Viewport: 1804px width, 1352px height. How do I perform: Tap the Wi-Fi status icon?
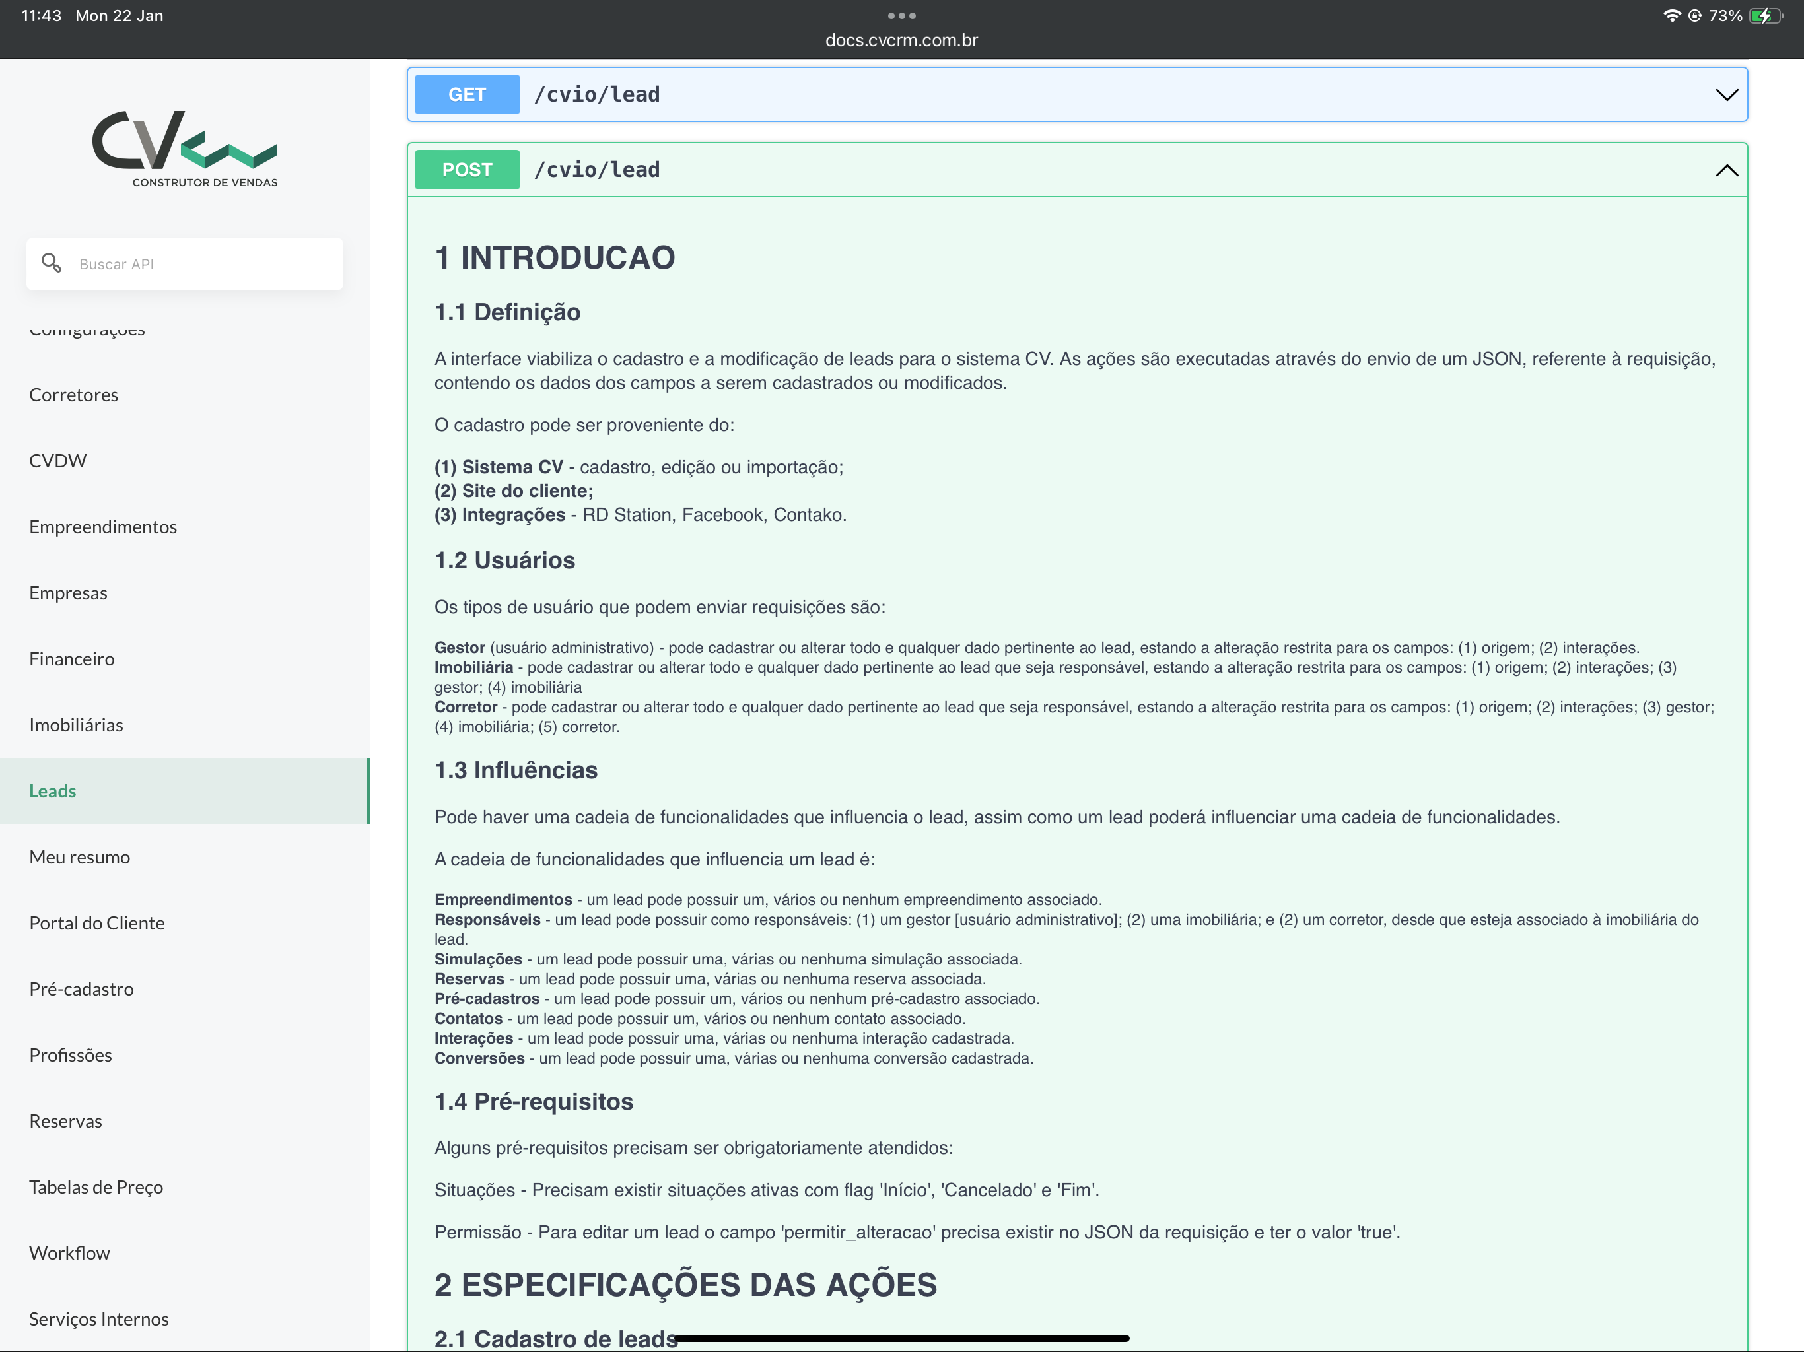point(1671,15)
